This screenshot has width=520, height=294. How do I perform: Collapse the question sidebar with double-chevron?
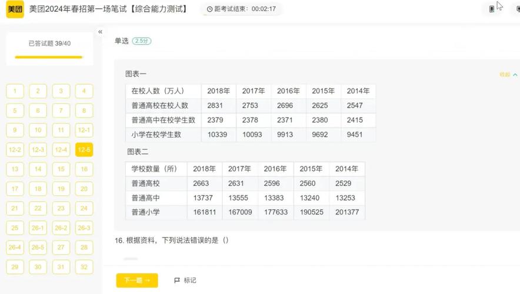(x=100, y=32)
